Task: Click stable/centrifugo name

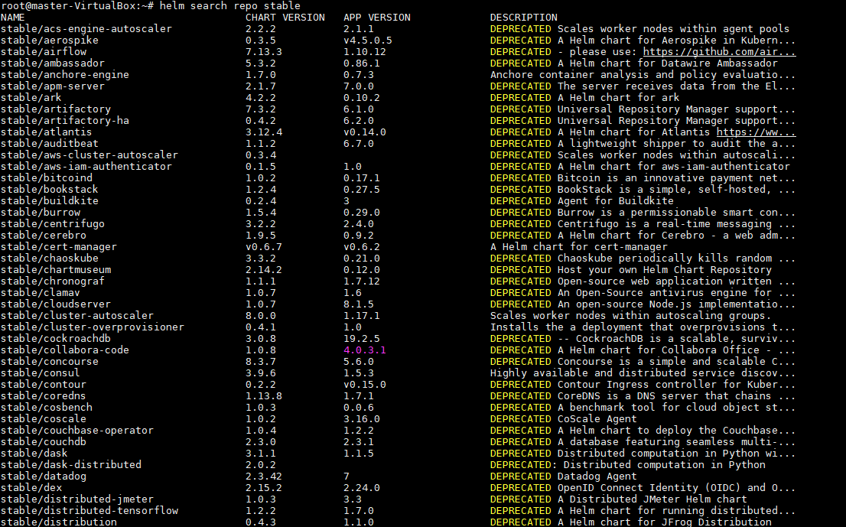Action: tap(53, 224)
